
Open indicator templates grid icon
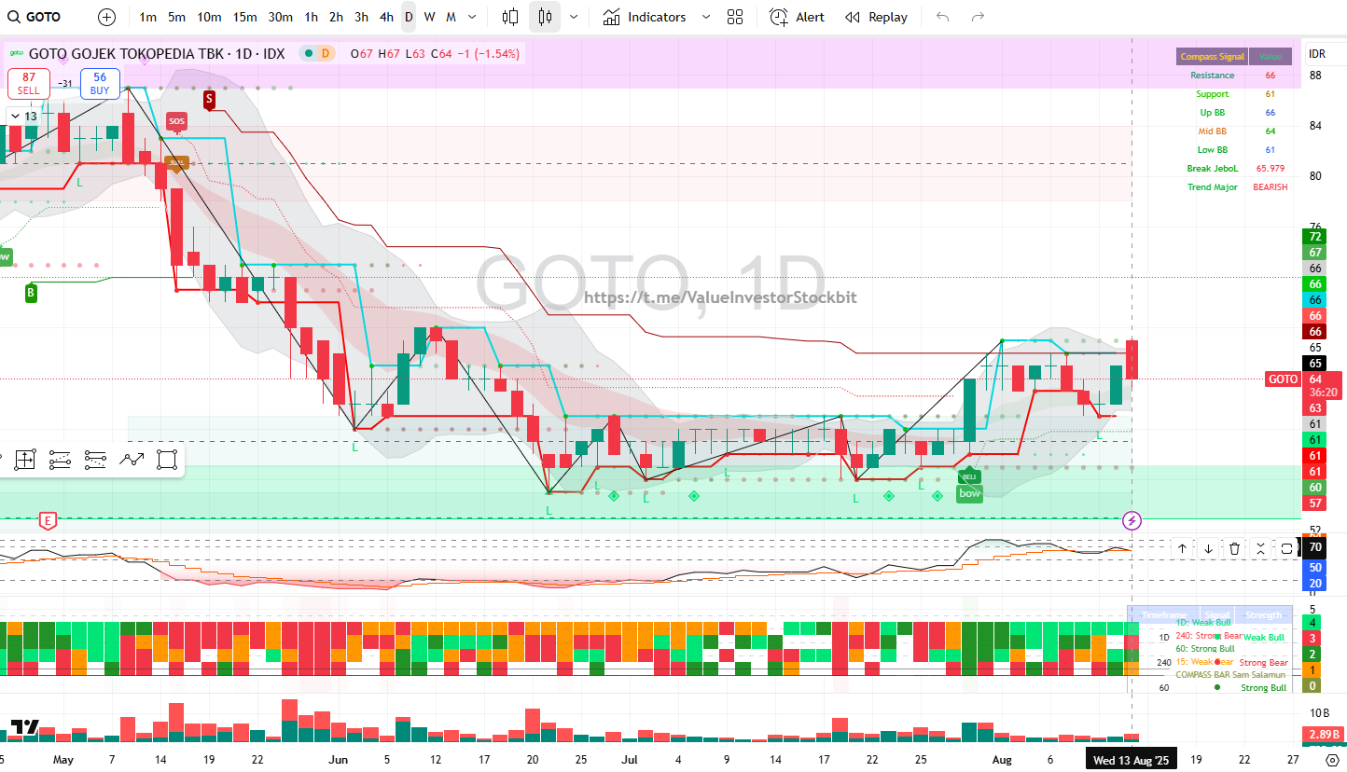click(735, 17)
